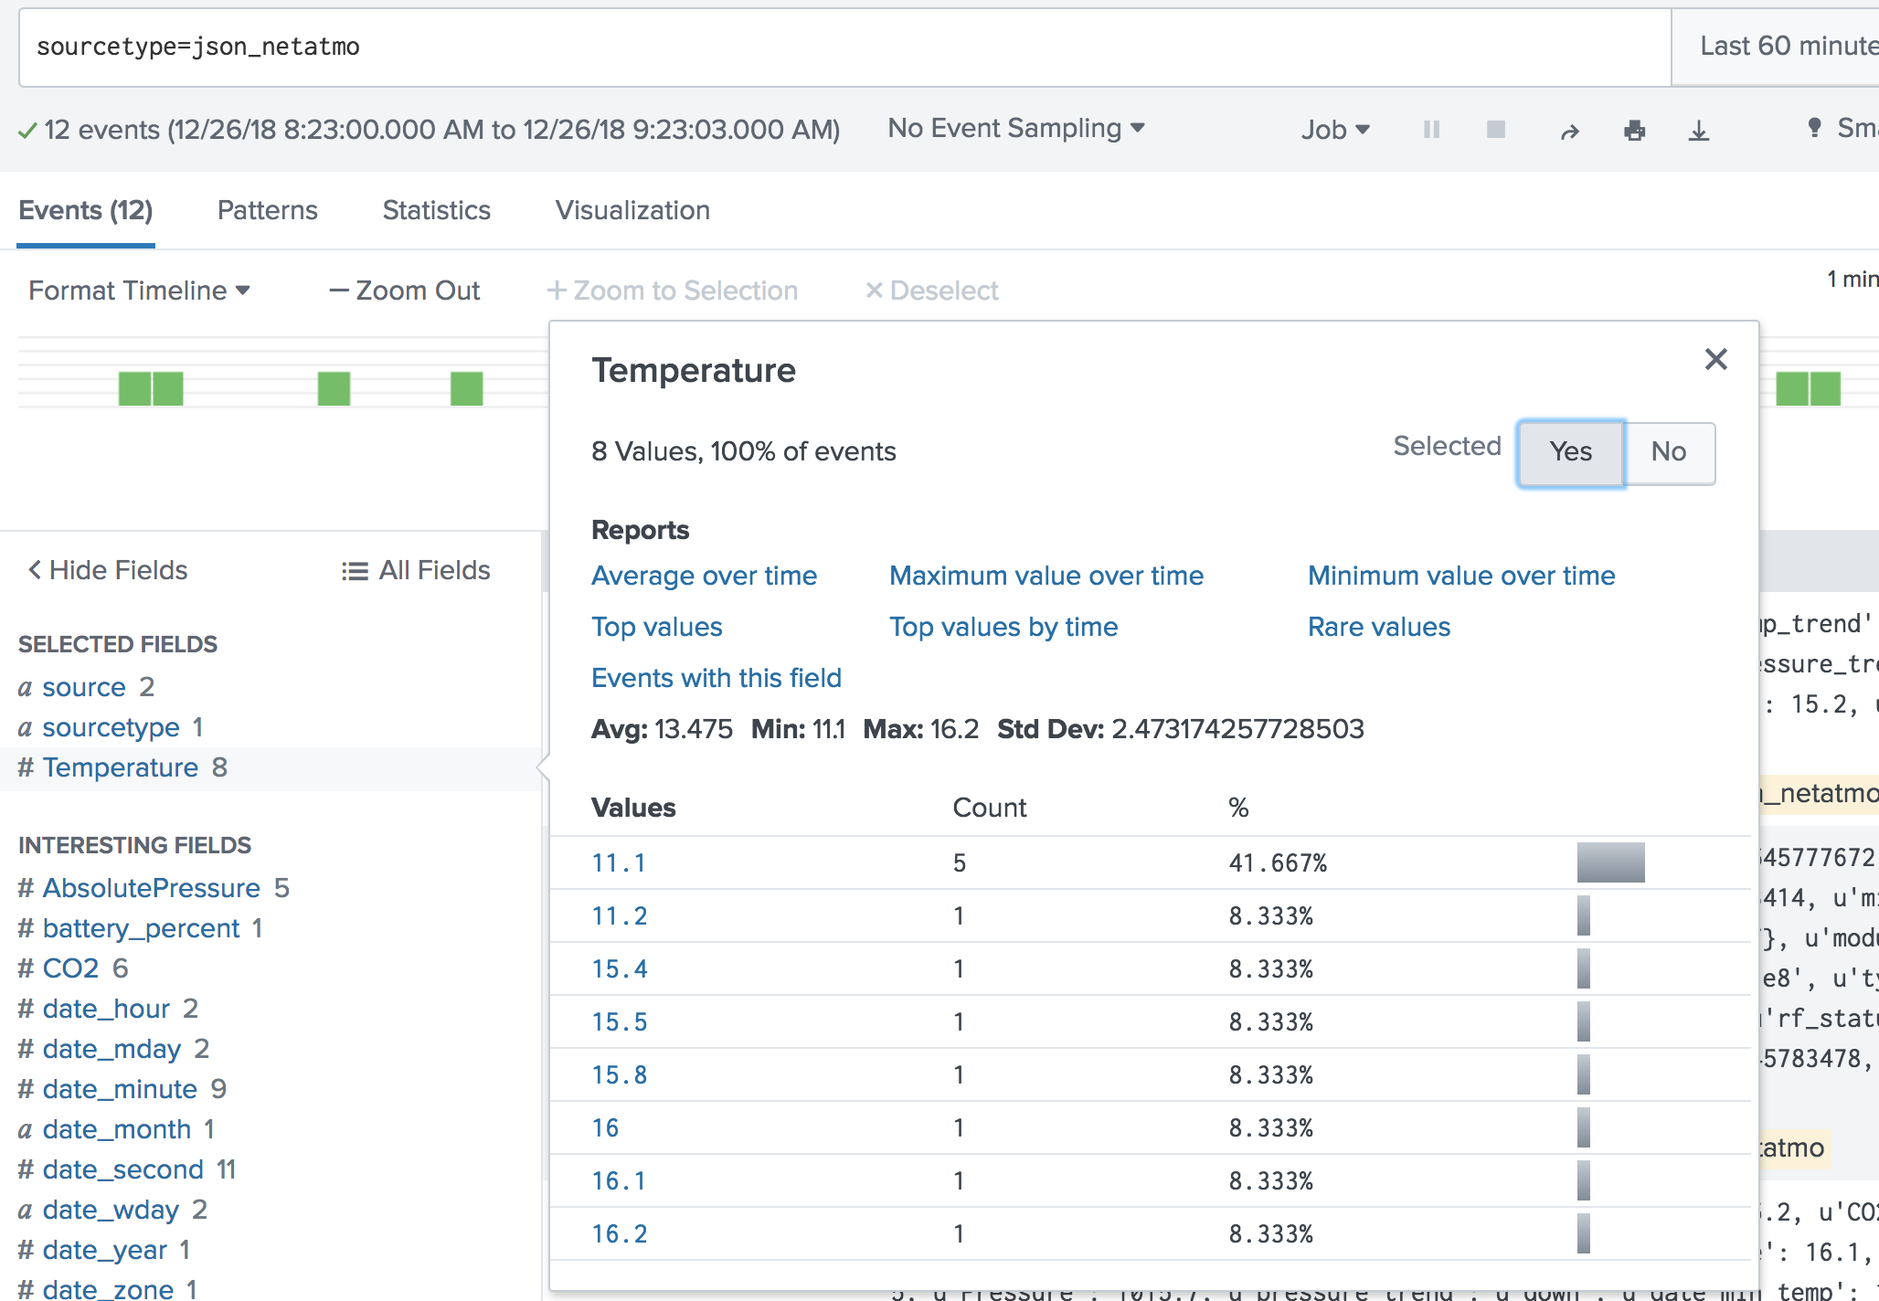Click the 41.667% bar for value 11.1
This screenshot has width=1879, height=1301.
1610,862
